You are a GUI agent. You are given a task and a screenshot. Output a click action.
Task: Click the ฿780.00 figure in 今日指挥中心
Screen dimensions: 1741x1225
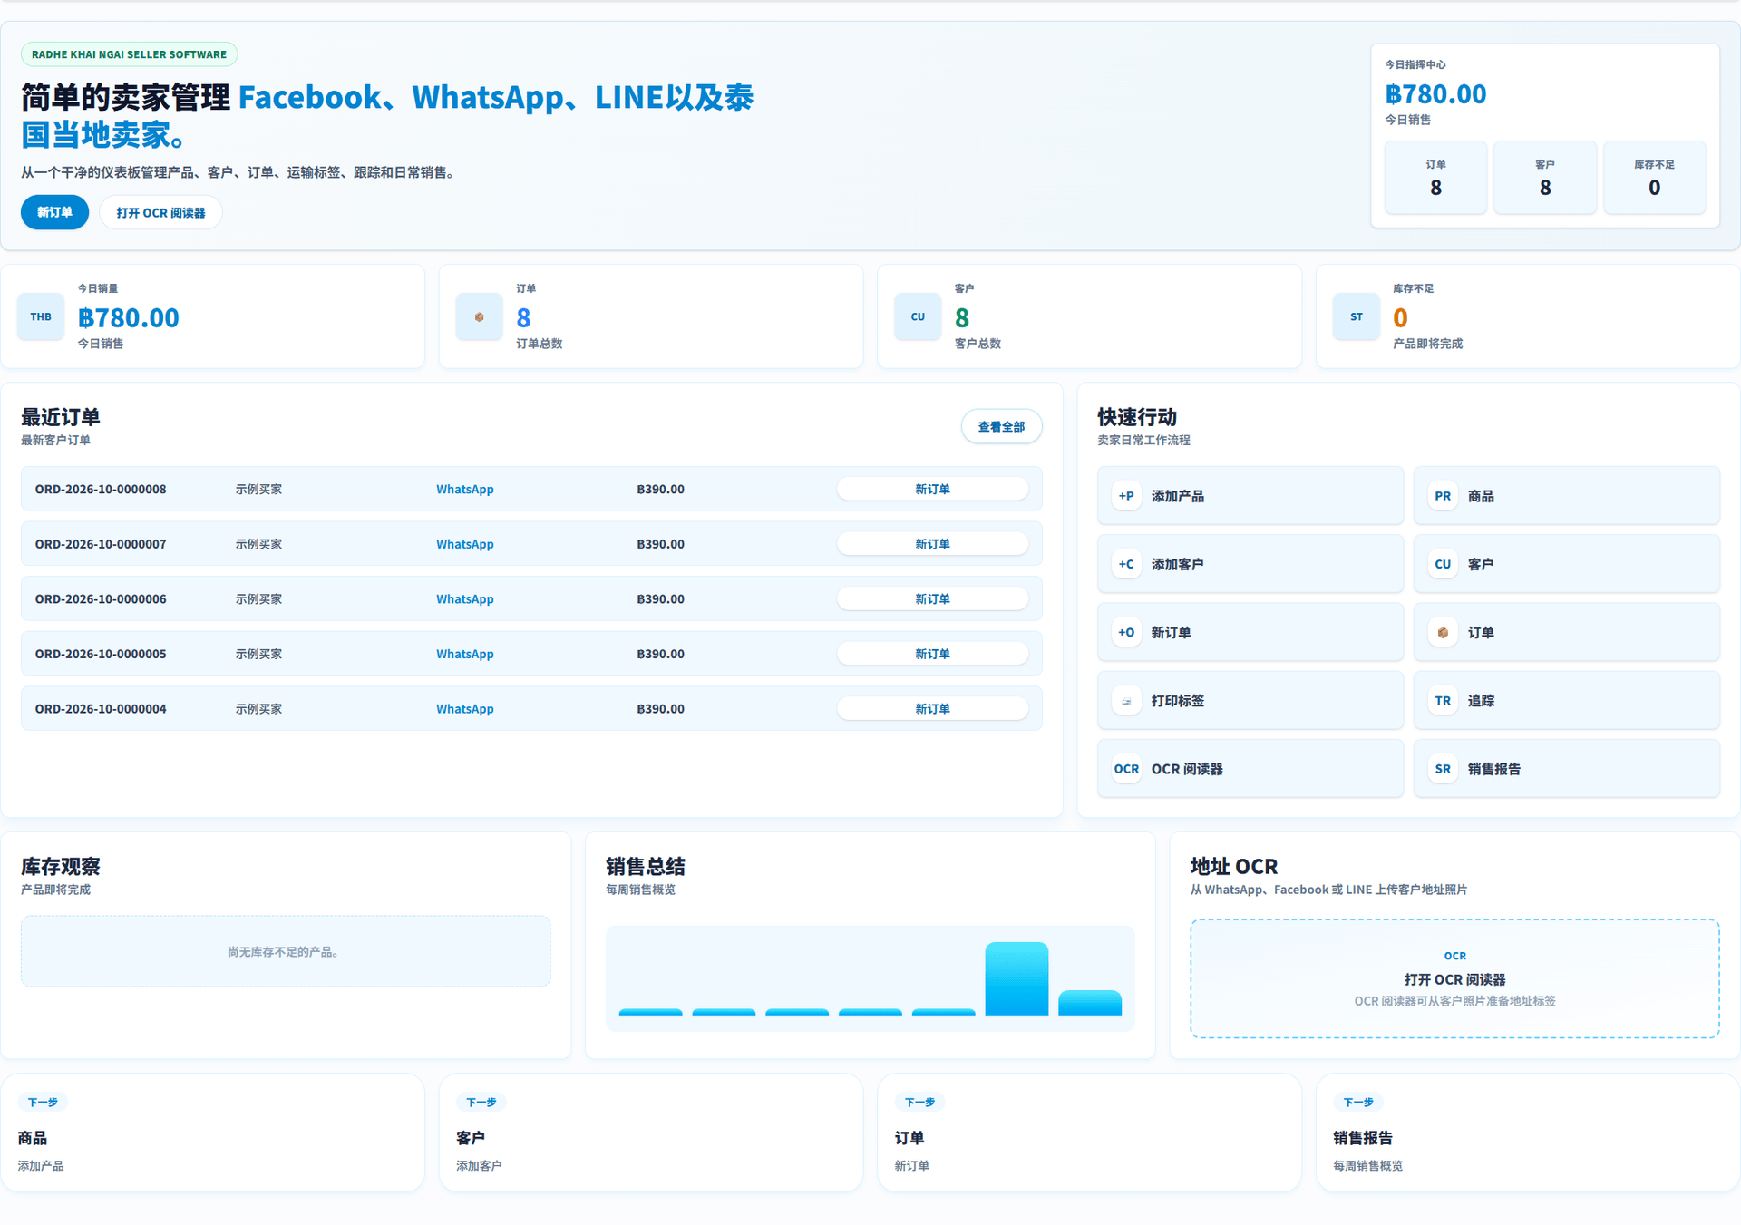[1435, 94]
